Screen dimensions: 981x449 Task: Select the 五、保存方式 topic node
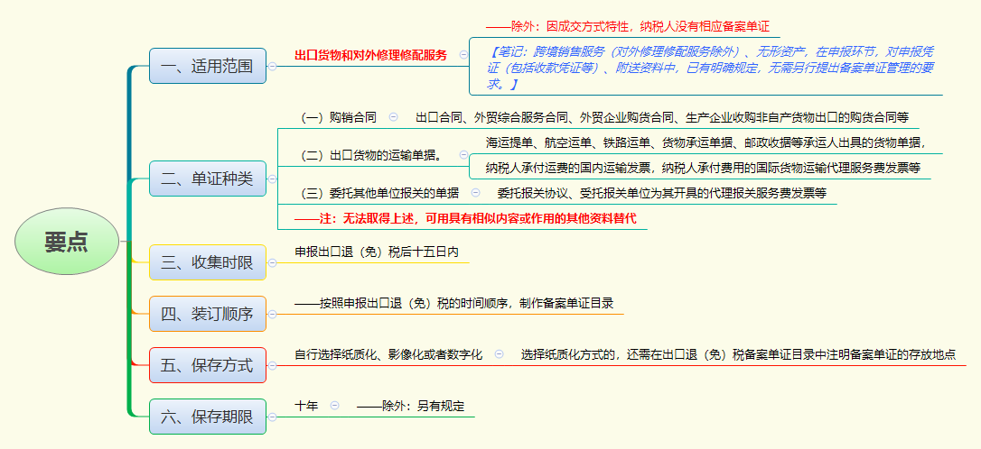pos(208,364)
